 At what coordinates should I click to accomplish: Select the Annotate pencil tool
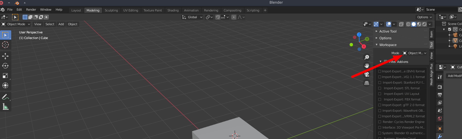pyautogui.click(x=5, y=97)
